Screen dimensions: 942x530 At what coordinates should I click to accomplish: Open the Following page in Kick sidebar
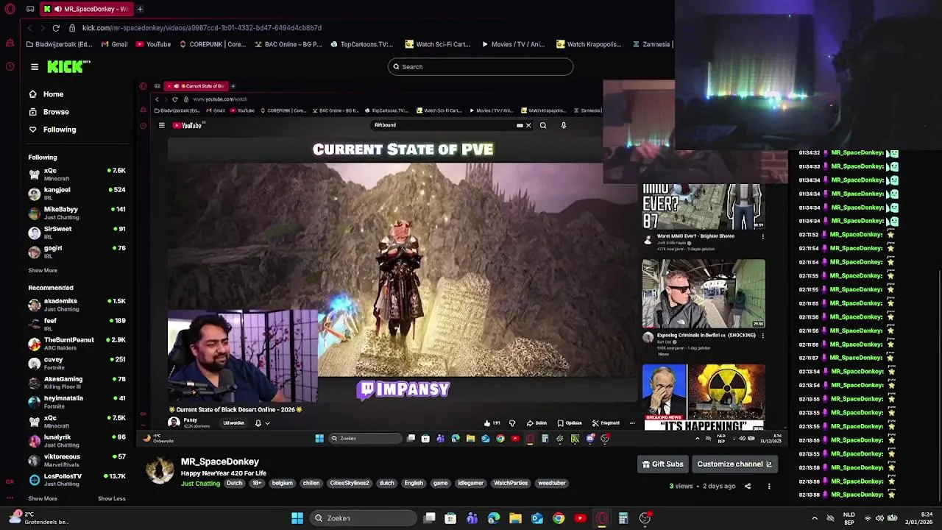pos(52,130)
